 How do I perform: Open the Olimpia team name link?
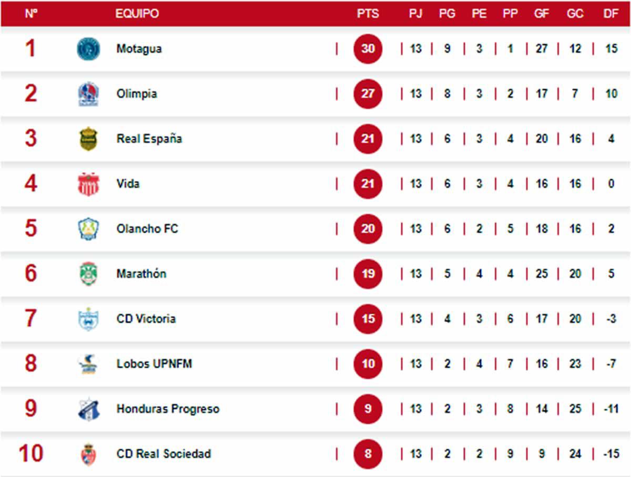[x=137, y=94]
